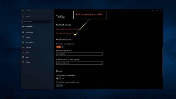
Task: Go back using the Settings back arrow
Action: coord(23,11)
